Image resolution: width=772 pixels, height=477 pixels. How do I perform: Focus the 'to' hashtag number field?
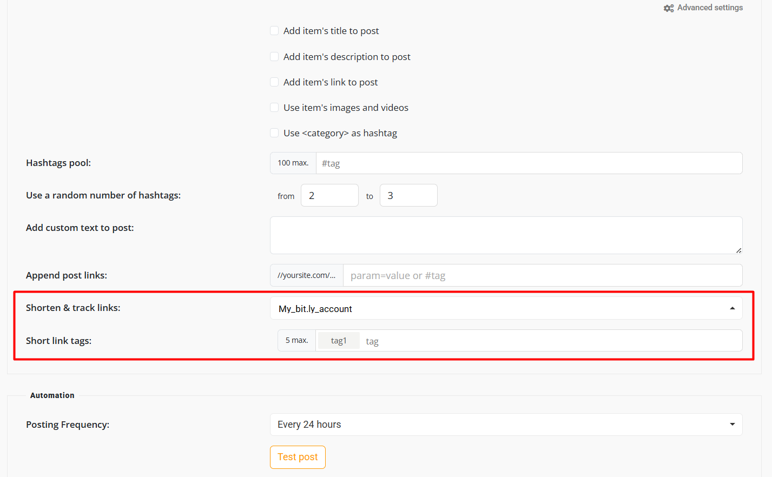(x=408, y=196)
